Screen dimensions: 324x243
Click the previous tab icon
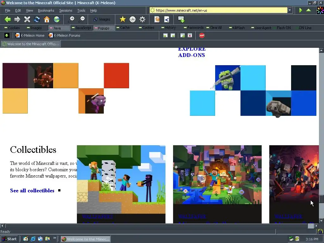tap(165, 35)
